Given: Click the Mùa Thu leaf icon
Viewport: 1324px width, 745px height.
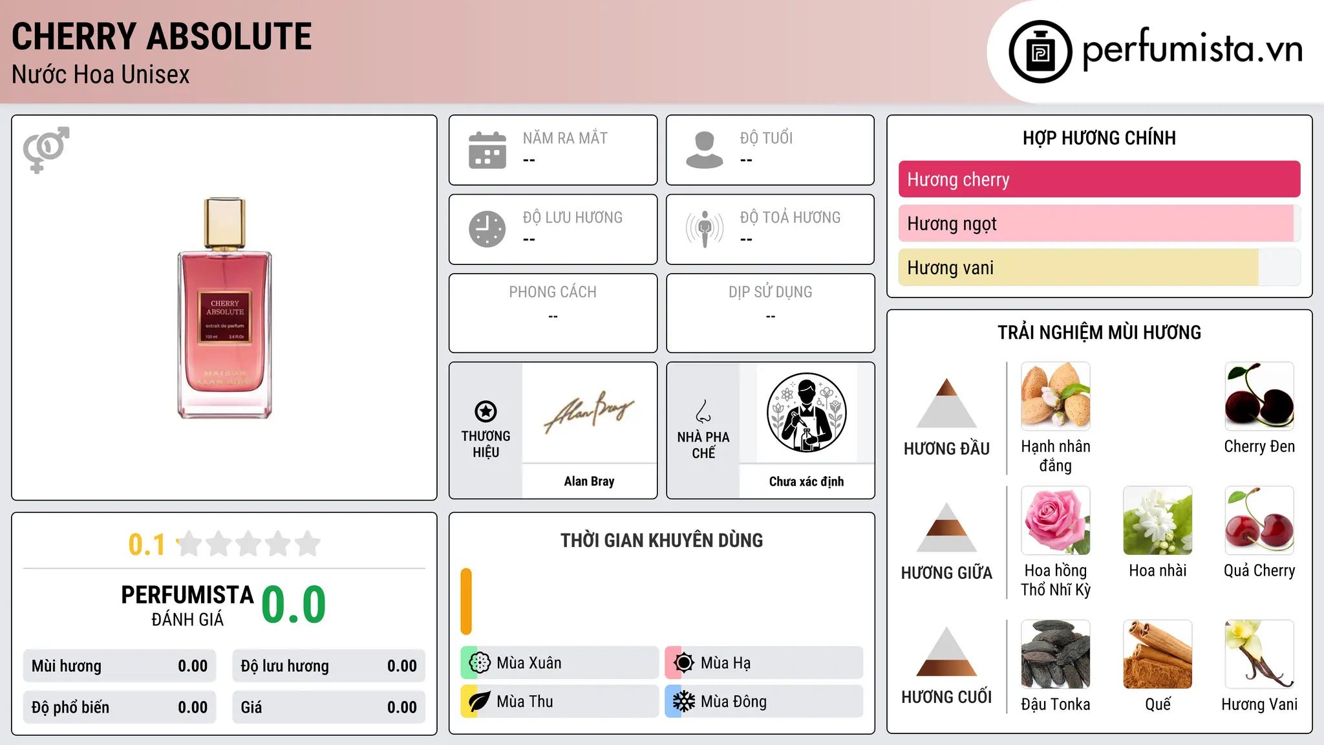Looking at the screenshot, I should click(480, 702).
